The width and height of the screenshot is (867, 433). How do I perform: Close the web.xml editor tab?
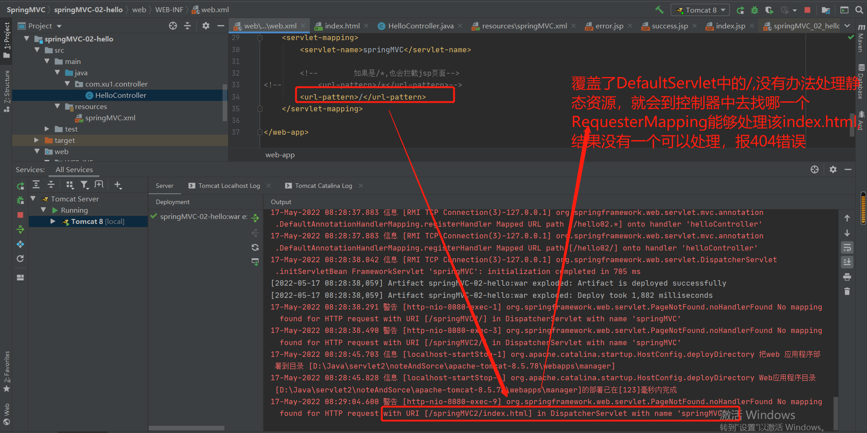click(x=303, y=26)
